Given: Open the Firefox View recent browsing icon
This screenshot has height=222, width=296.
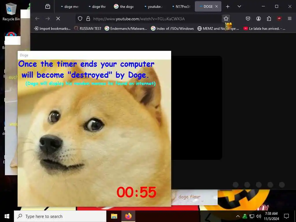Looking at the screenshot, I should [x=48, y=7].
